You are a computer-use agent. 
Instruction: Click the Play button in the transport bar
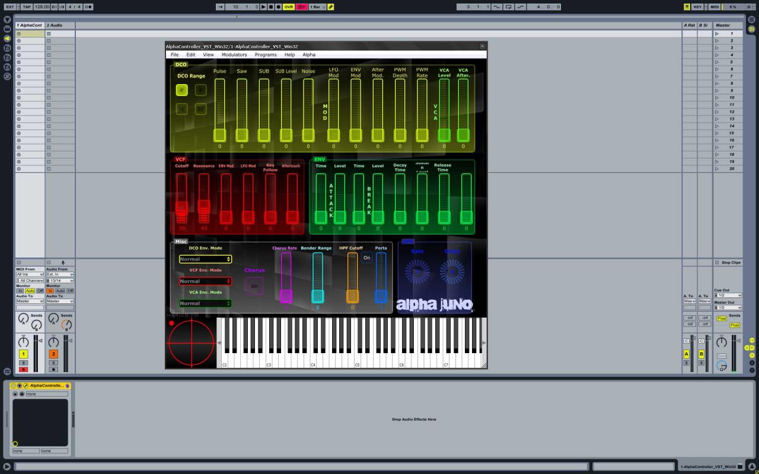pos(264,7)
